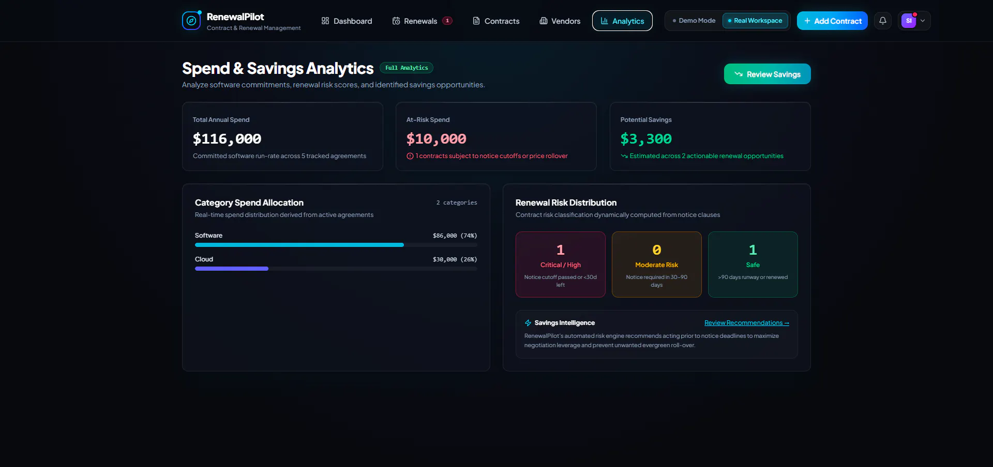Click the Renewals calendar icon
Viewport: 993px width, 467px height.
[x=396, y=21]
